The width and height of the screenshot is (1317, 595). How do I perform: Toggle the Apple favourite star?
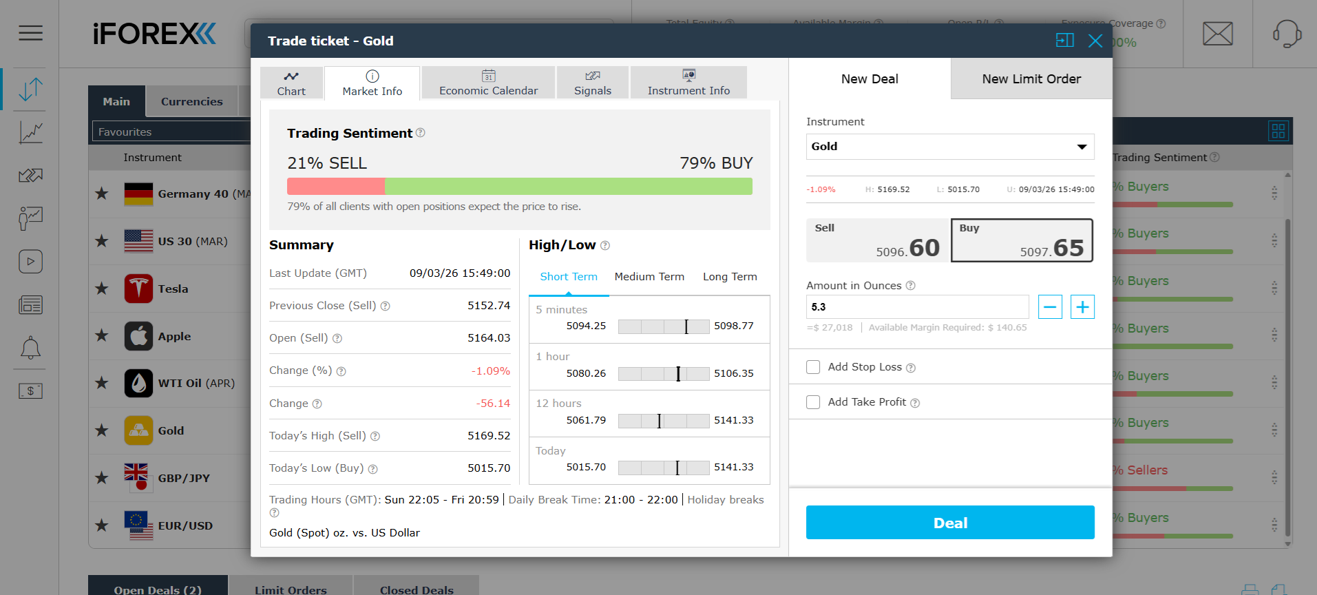(x=102, y=335)
